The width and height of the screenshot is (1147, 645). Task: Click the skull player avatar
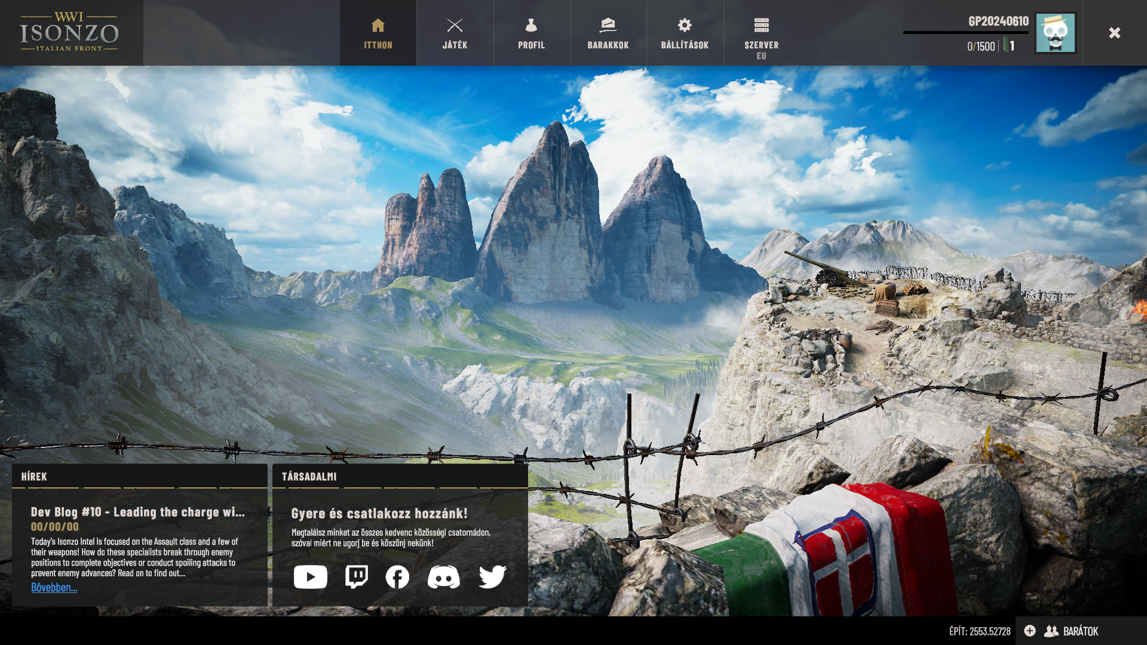coord(1055,33)
